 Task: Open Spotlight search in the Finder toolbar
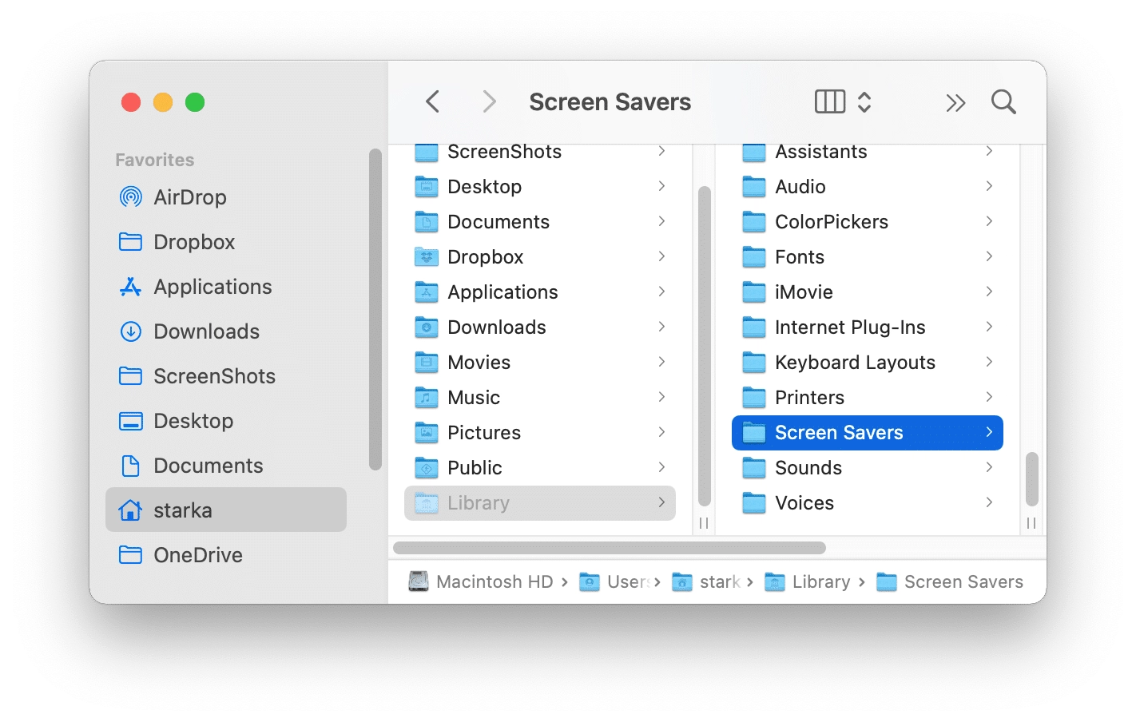(x=1003, y=101)
